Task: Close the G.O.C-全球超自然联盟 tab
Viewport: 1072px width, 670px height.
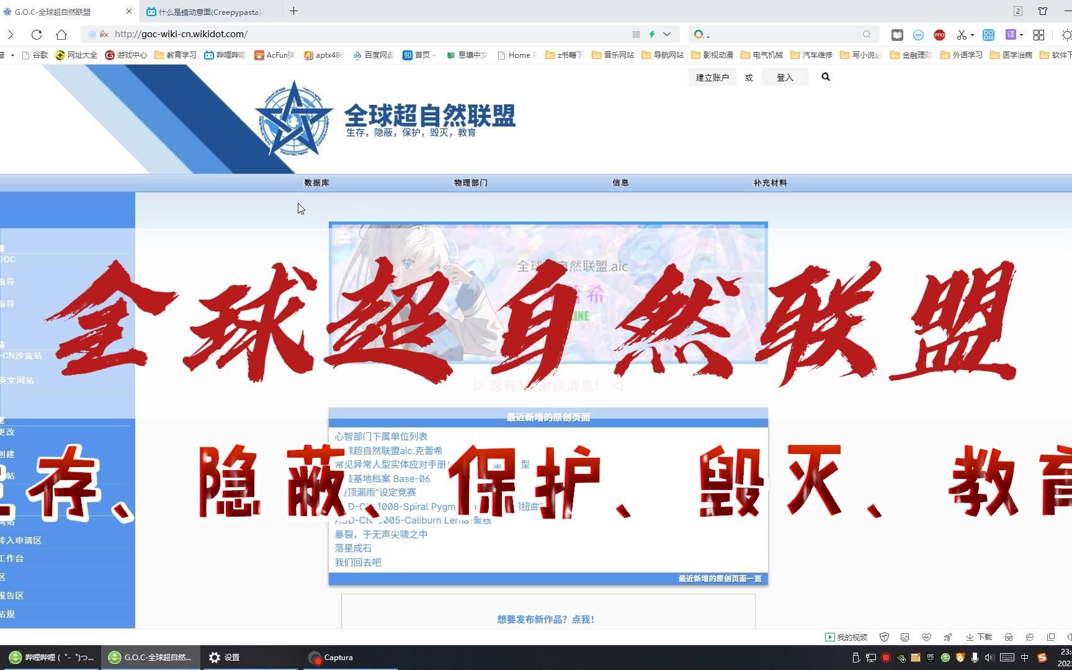Action: tap(128, 11)
